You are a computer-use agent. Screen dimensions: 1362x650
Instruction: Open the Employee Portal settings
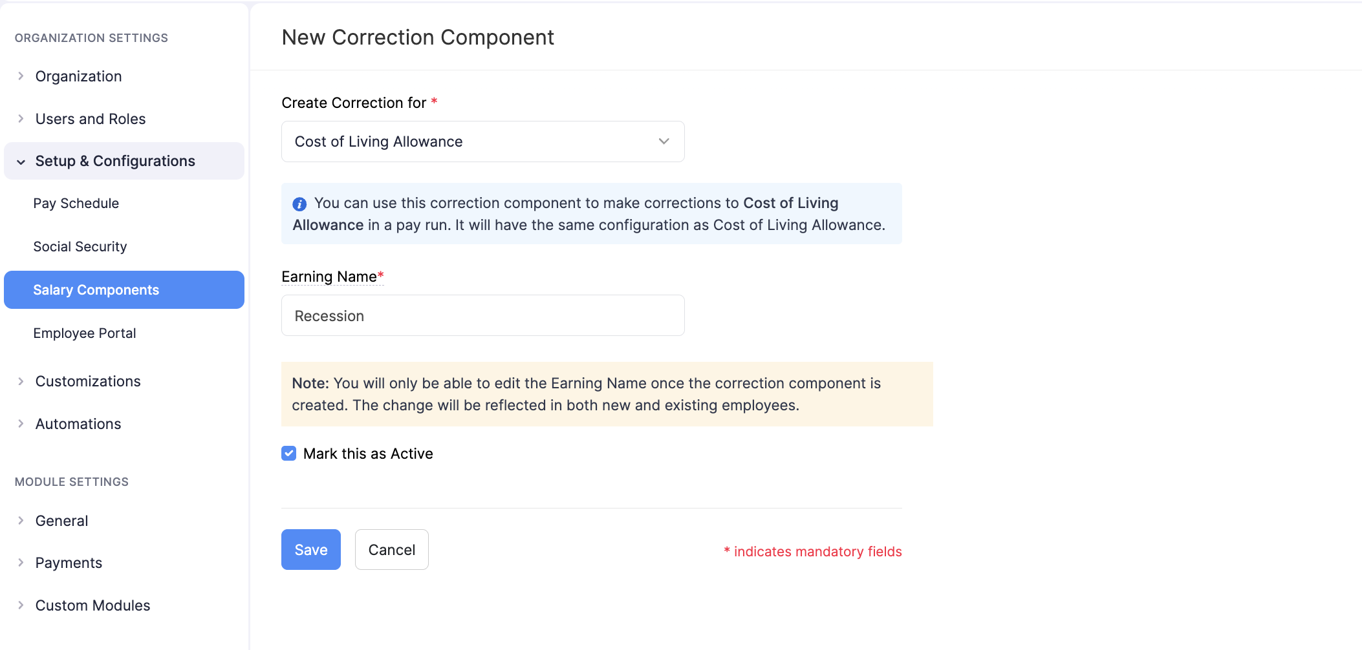(x=84, y=333)
